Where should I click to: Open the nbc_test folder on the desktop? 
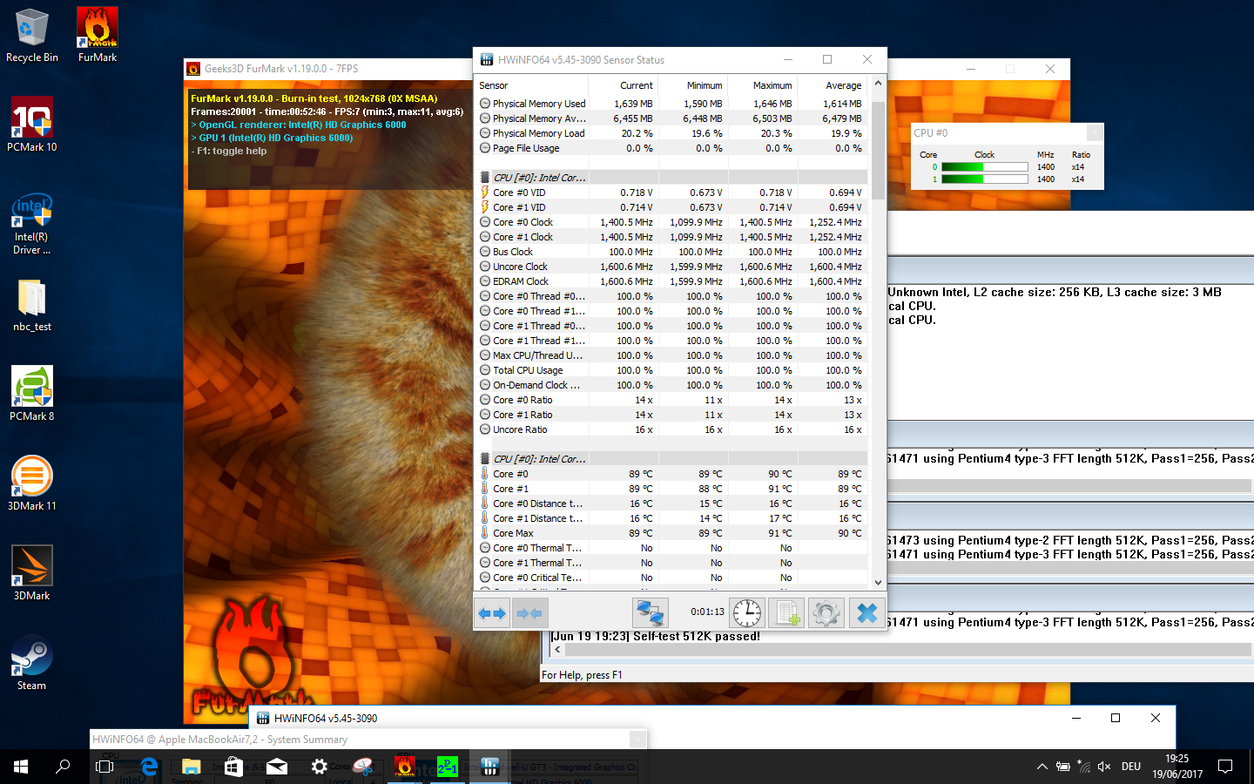tap(32, 305)
